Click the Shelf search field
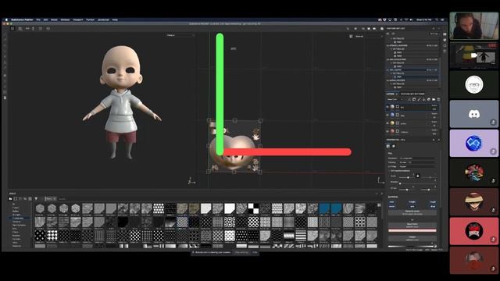This screenshot has width=500, height=281. [62, 199]
